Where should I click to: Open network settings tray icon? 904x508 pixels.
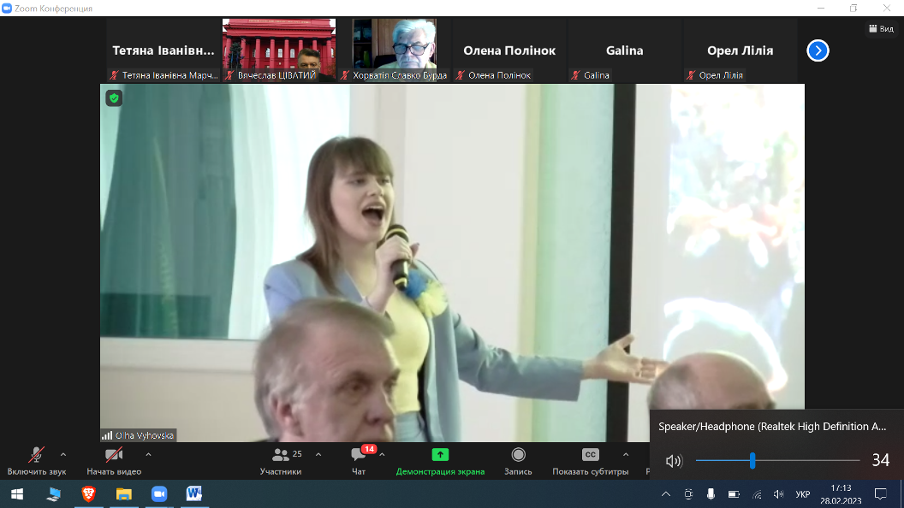757,494
